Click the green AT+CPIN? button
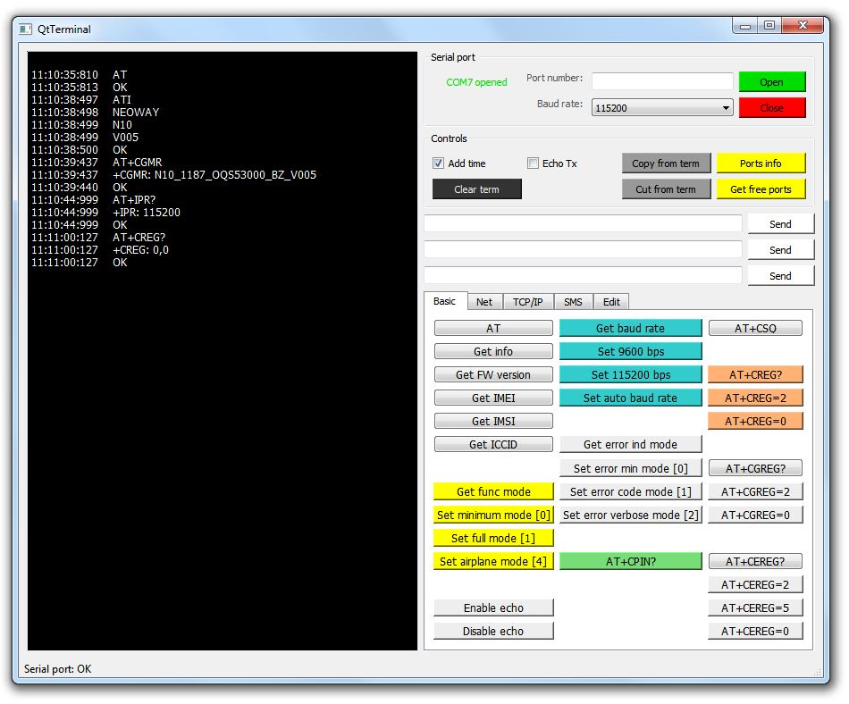Screen dimensions: 849x704 coord(631,562)
